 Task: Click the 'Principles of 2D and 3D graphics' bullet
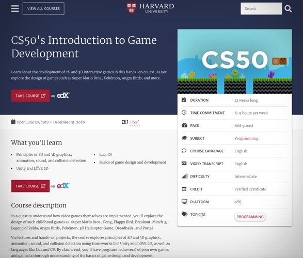click(x=51, y=157)
